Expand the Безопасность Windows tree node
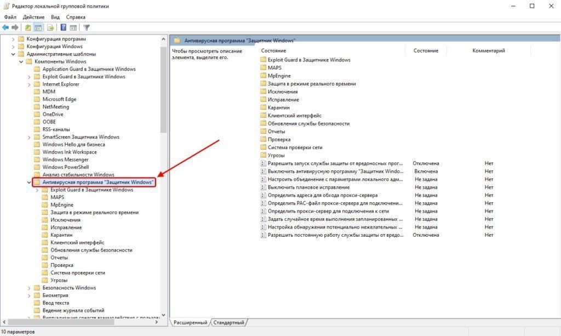 pyautogui.click(x=29, y=288)
